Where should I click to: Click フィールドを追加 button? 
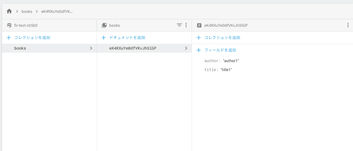[220, 50]
